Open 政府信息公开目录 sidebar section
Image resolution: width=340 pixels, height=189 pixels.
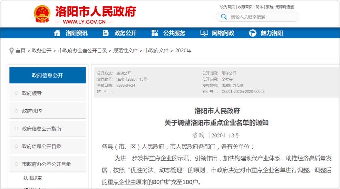click(42, 146)
